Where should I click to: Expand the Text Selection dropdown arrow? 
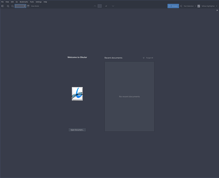tap(195, 6)
